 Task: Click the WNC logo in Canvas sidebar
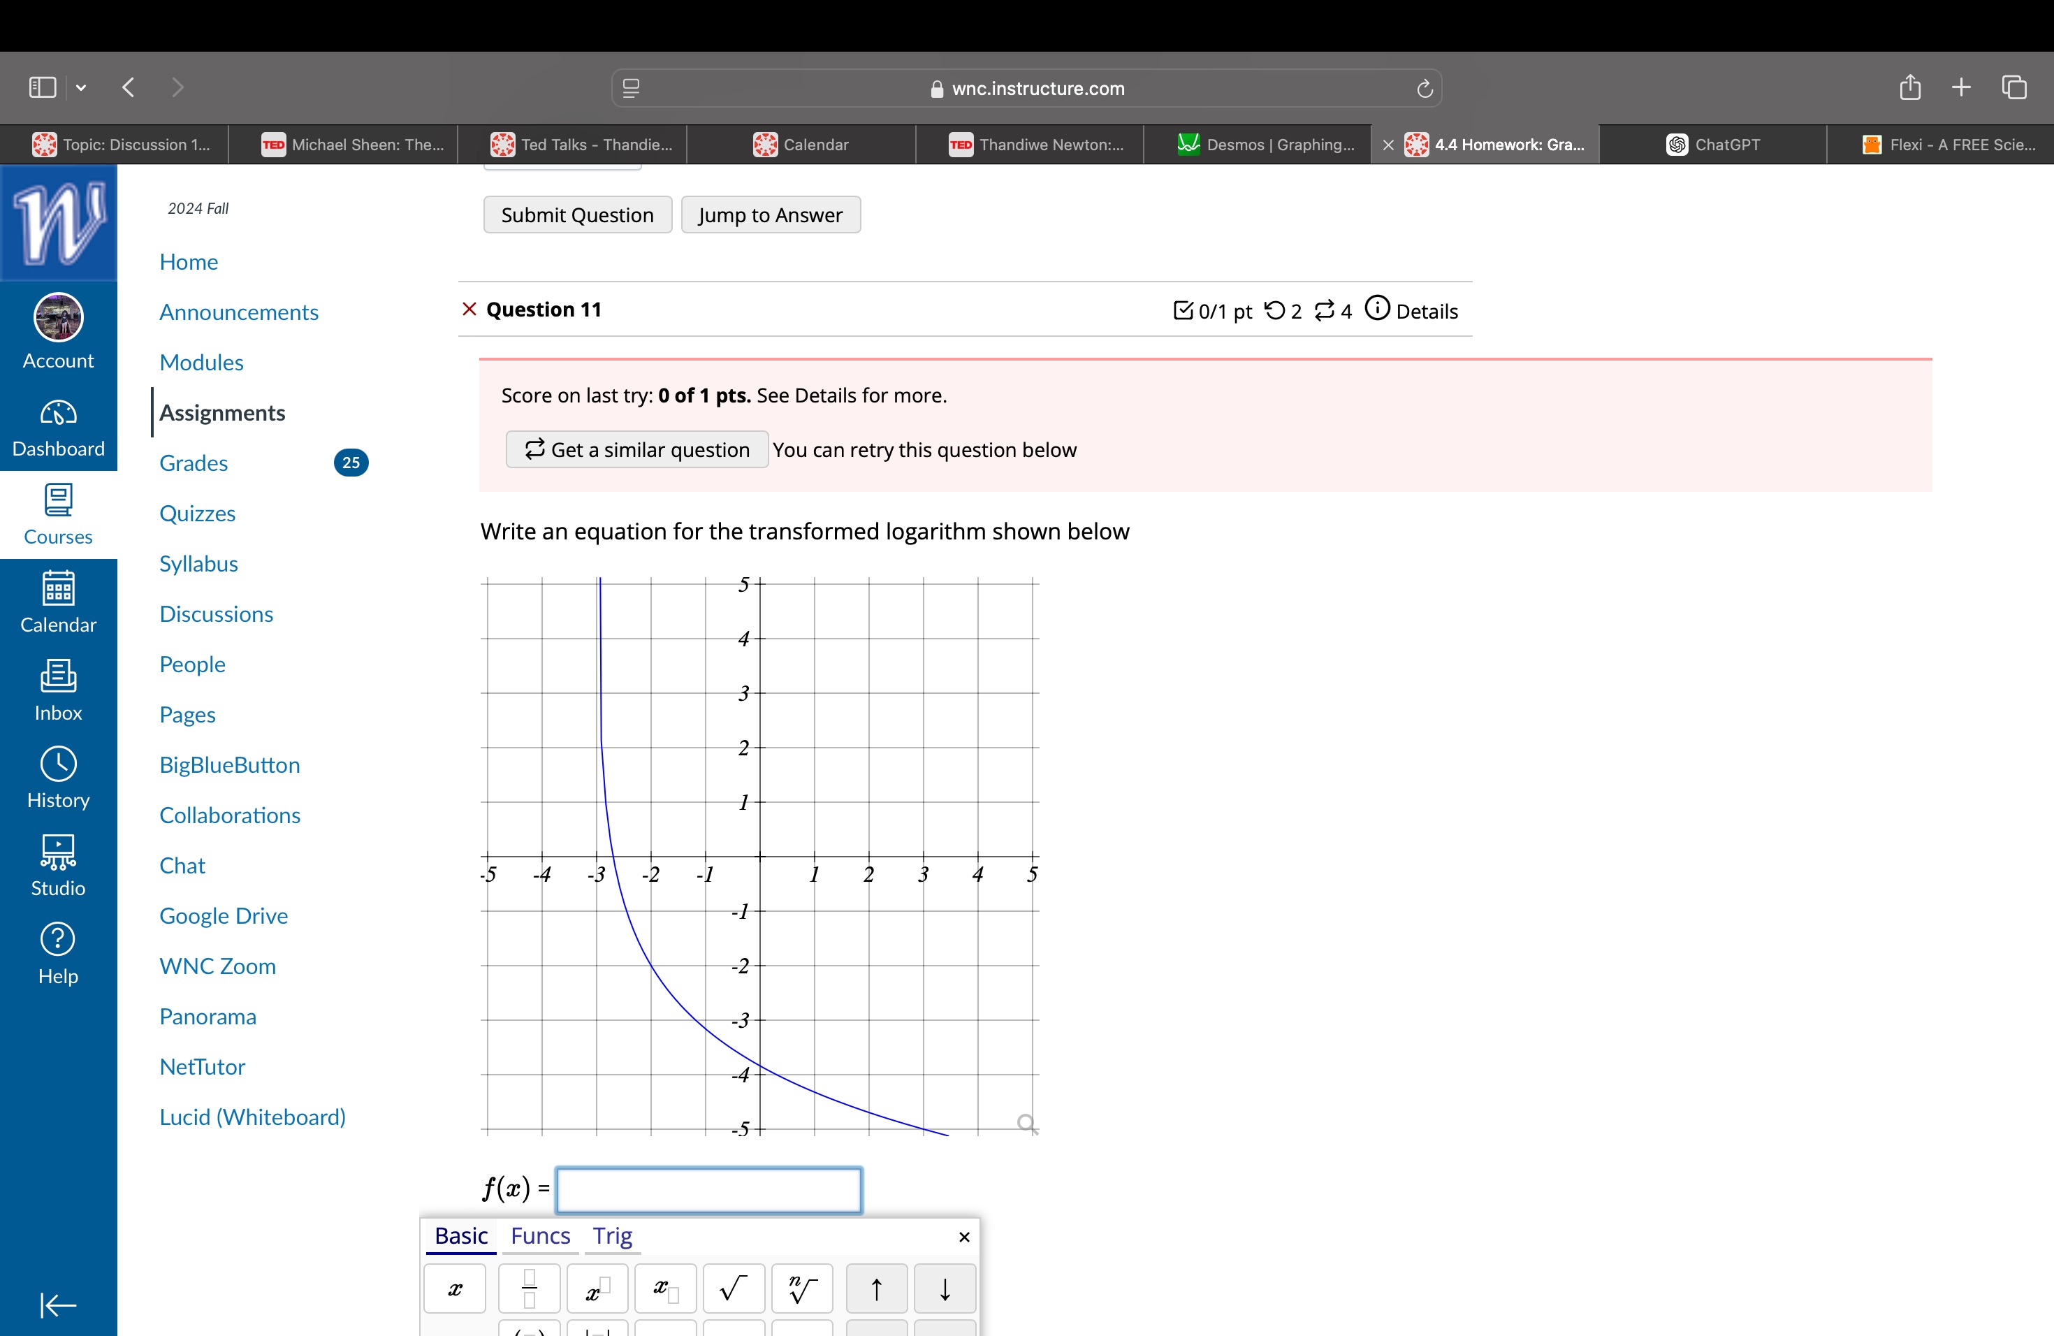coord(59,223)
